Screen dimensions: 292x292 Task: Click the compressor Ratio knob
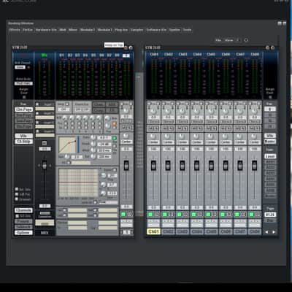click(93, 138)
